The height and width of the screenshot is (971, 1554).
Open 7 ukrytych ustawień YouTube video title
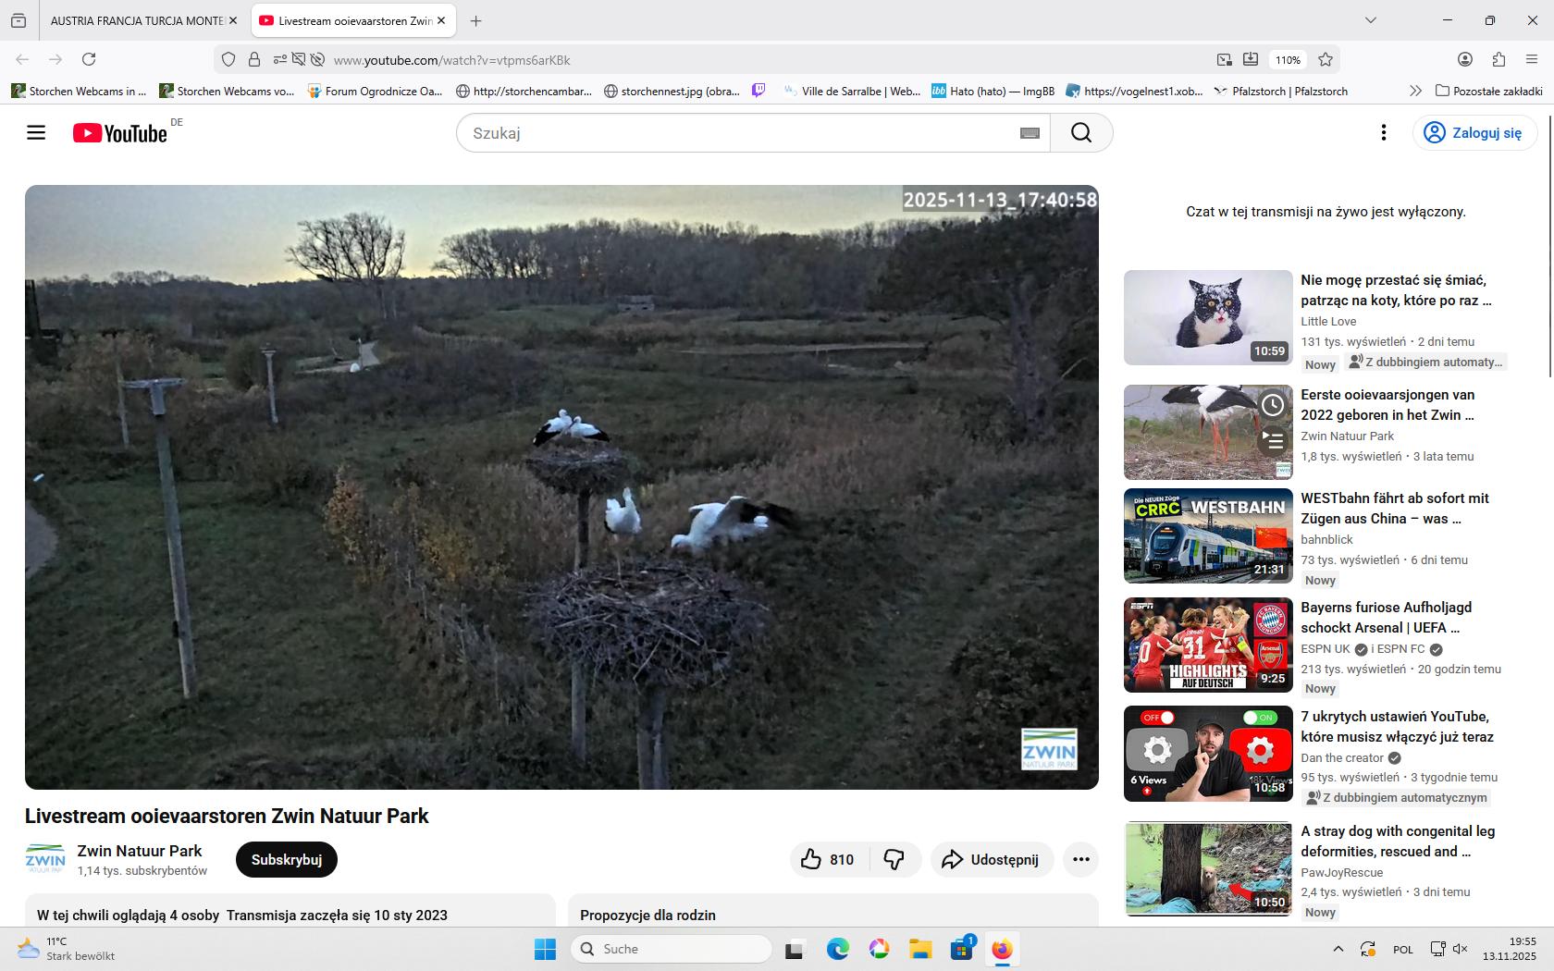[x=1397, y=727]
